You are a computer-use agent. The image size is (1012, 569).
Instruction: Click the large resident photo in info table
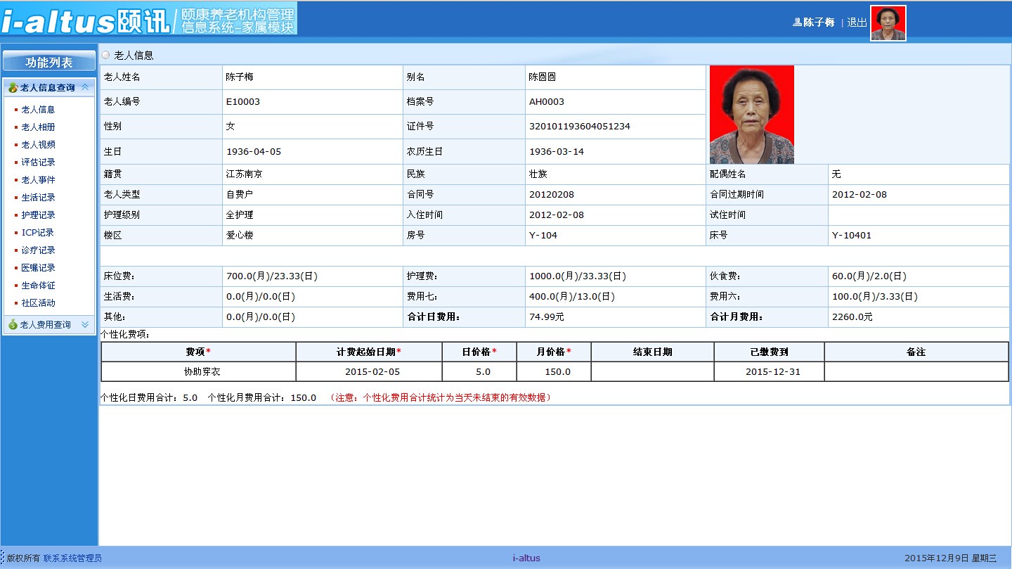coord(751,115)
